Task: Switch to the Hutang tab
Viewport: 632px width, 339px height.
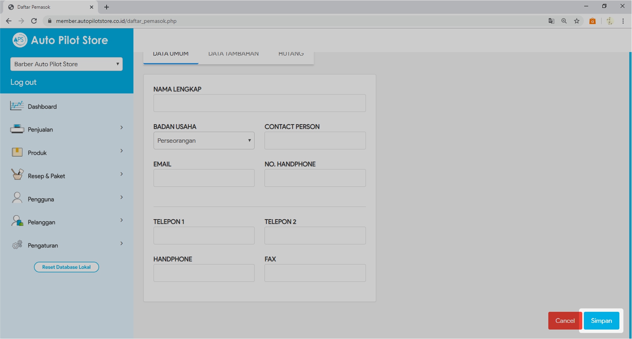Action: click(x=291, y=54)
